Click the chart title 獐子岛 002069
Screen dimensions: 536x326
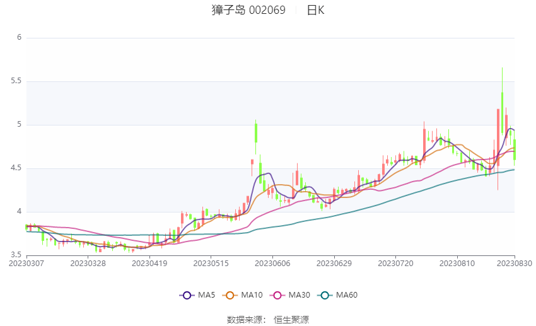(x=248, y=10)
